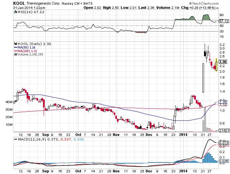Viewport: 230px width, 174px height.
Task: Click the MACD(12,26,9) 0.373 label
Action: [x=38, y=140]
